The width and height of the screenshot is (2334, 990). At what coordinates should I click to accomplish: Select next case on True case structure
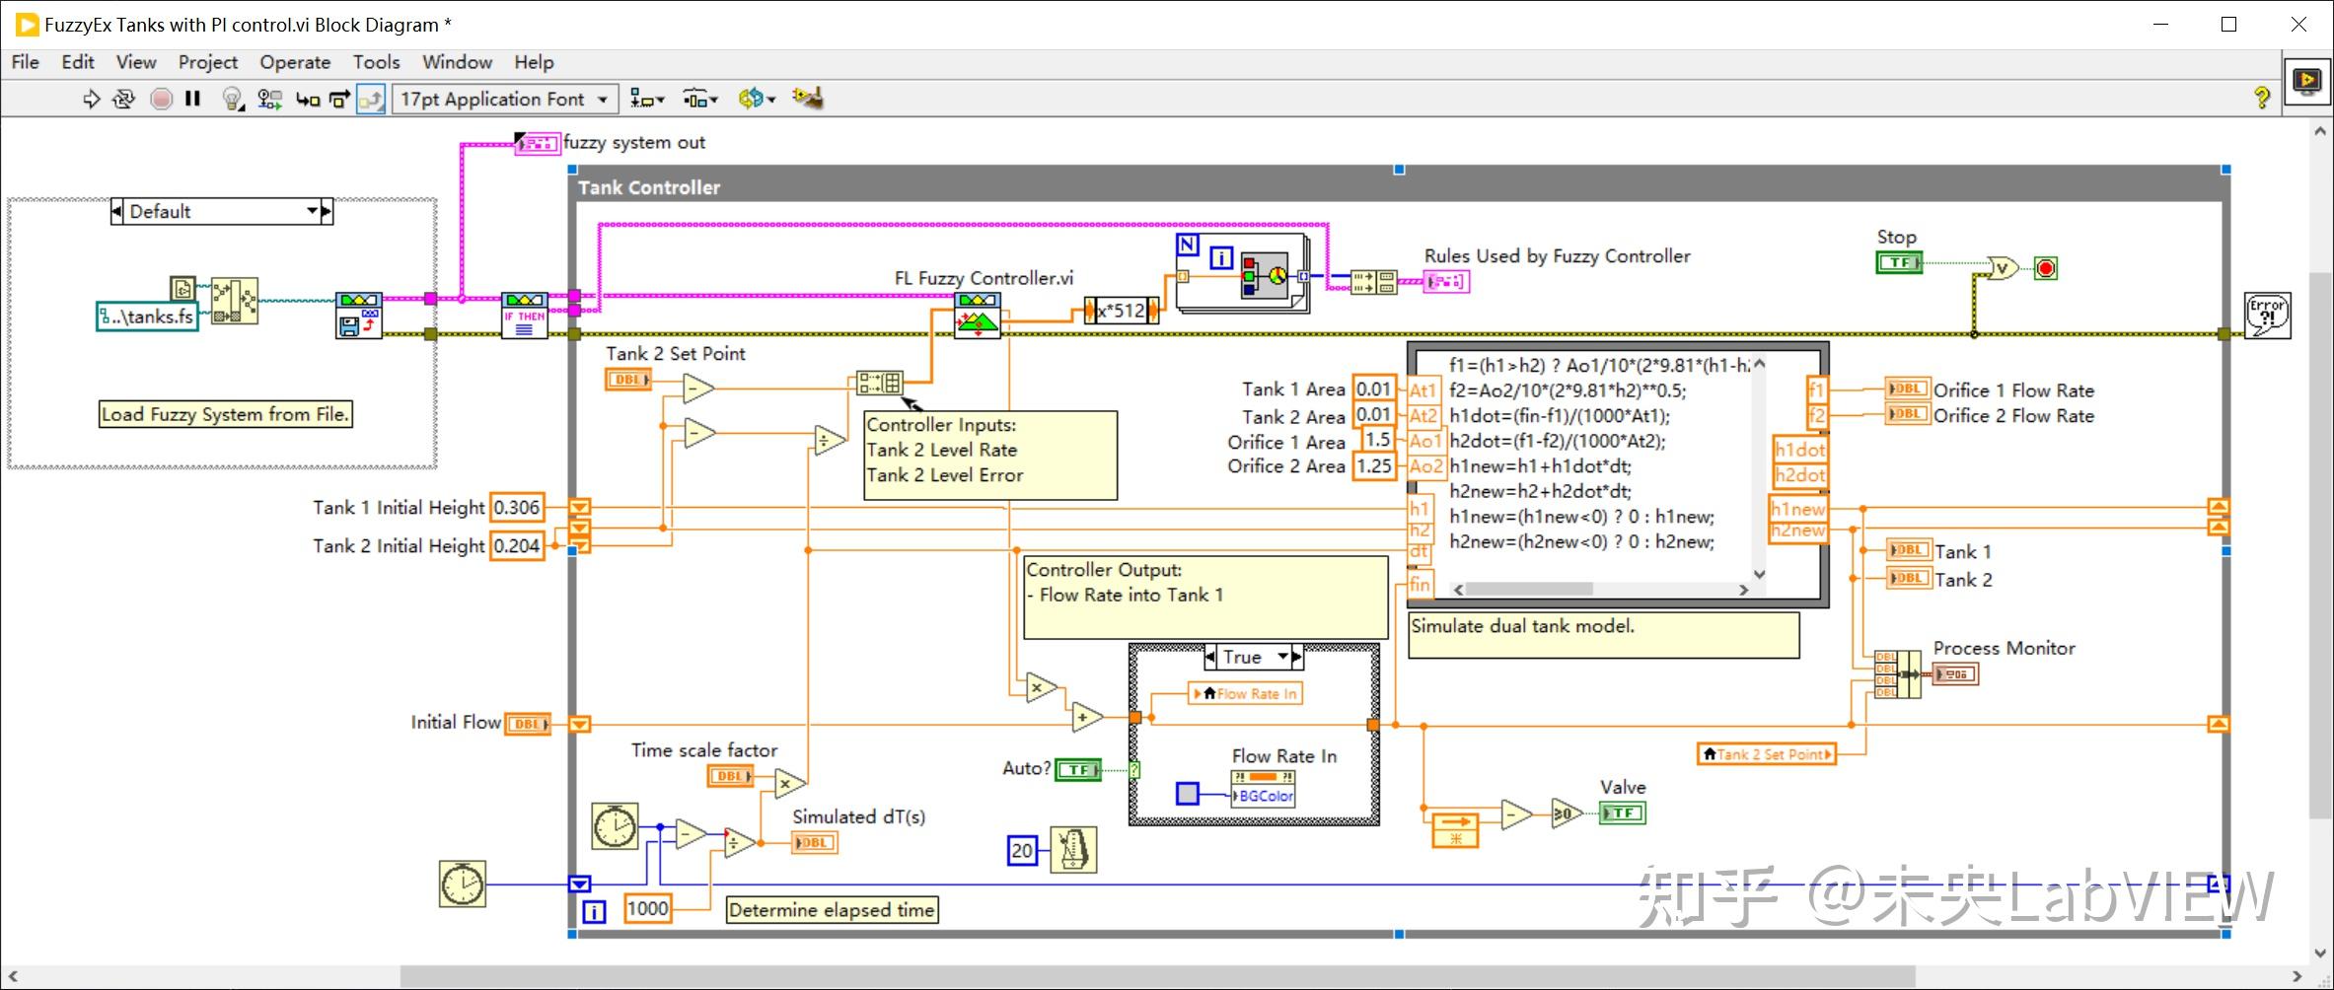click(1297, 657)
